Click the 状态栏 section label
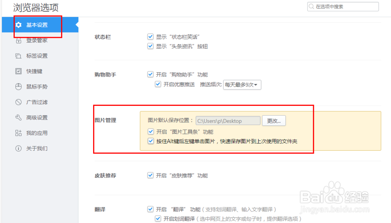 [x=103, y=37]
